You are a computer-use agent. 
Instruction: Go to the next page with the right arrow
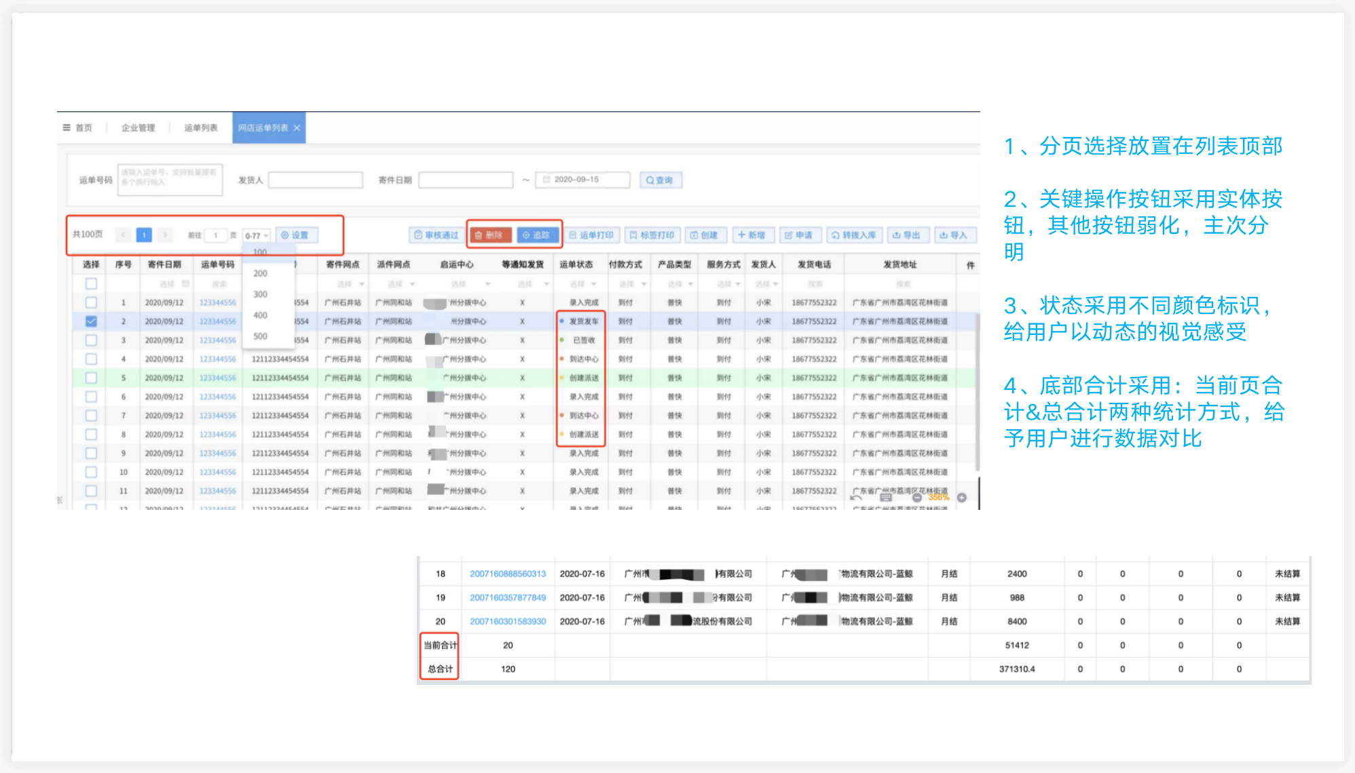(x=164, y=235)
